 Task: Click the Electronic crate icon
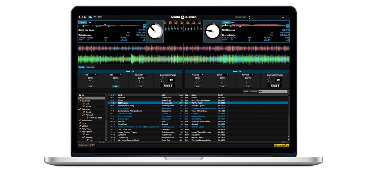pyautogui.click(x=80, y=101)
